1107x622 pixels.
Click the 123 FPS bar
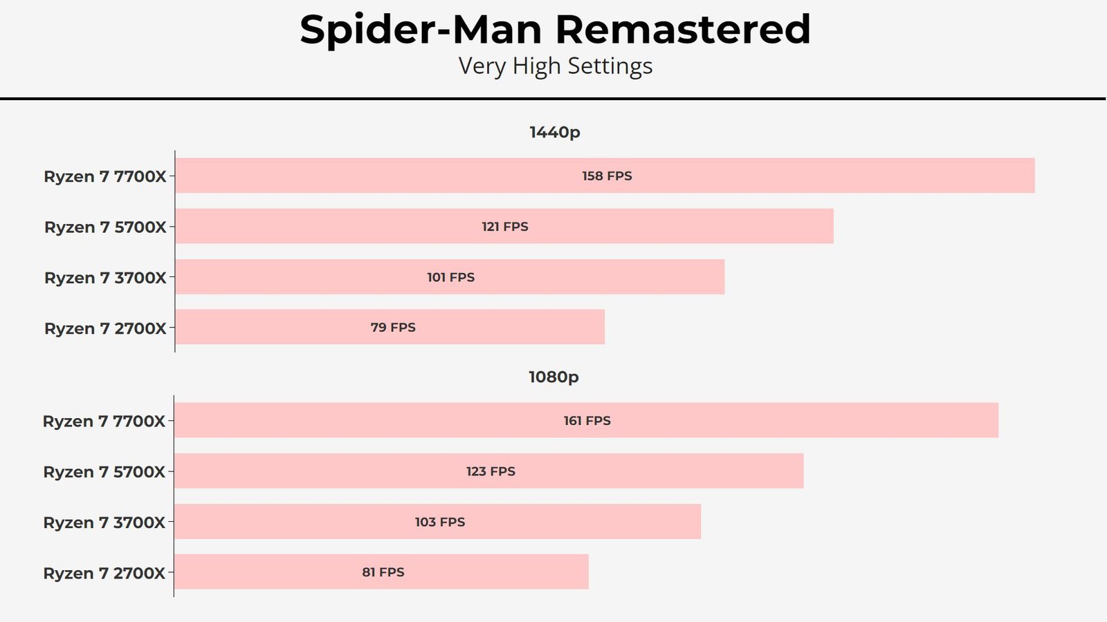tap(489, 471)
